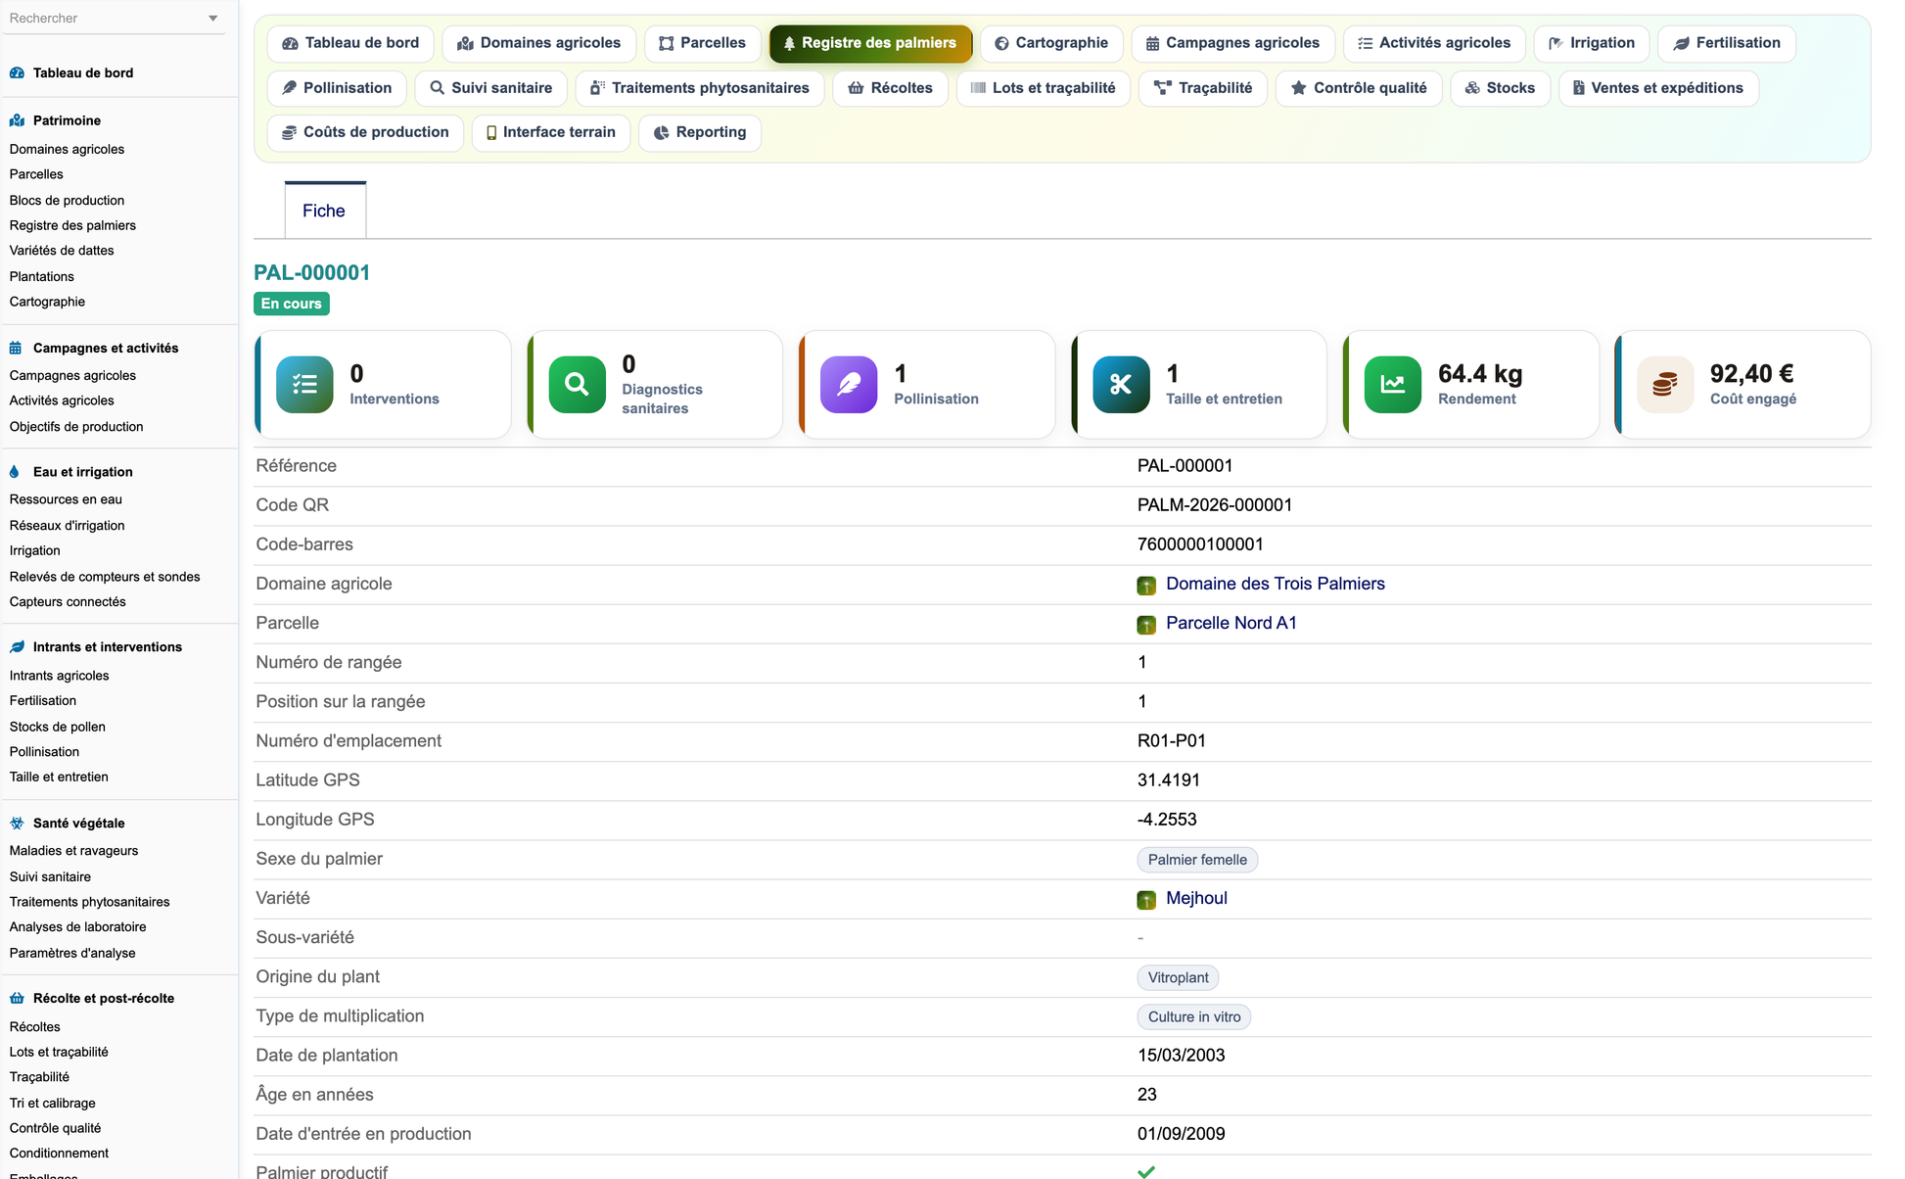Click the Récolte et post-récolte basket icon

pos(17,999)
